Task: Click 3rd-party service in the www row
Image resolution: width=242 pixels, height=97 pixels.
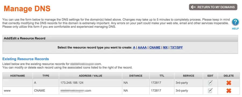Action: [188, 91]
